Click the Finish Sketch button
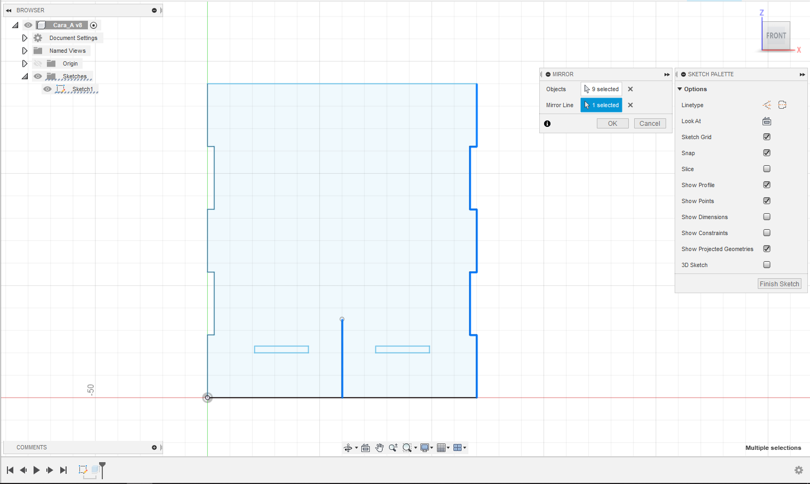Screen dimensions: 810x484 (x=780, y=284)
